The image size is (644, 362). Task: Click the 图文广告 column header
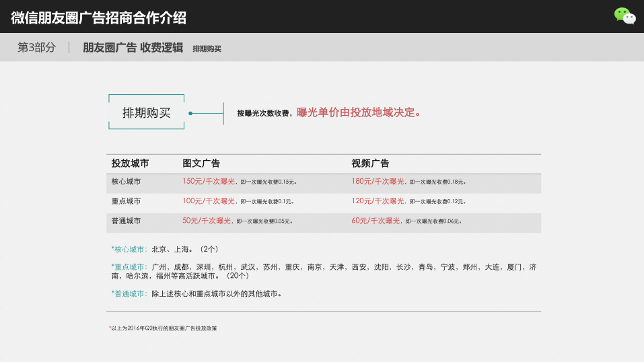coord(201,164)
